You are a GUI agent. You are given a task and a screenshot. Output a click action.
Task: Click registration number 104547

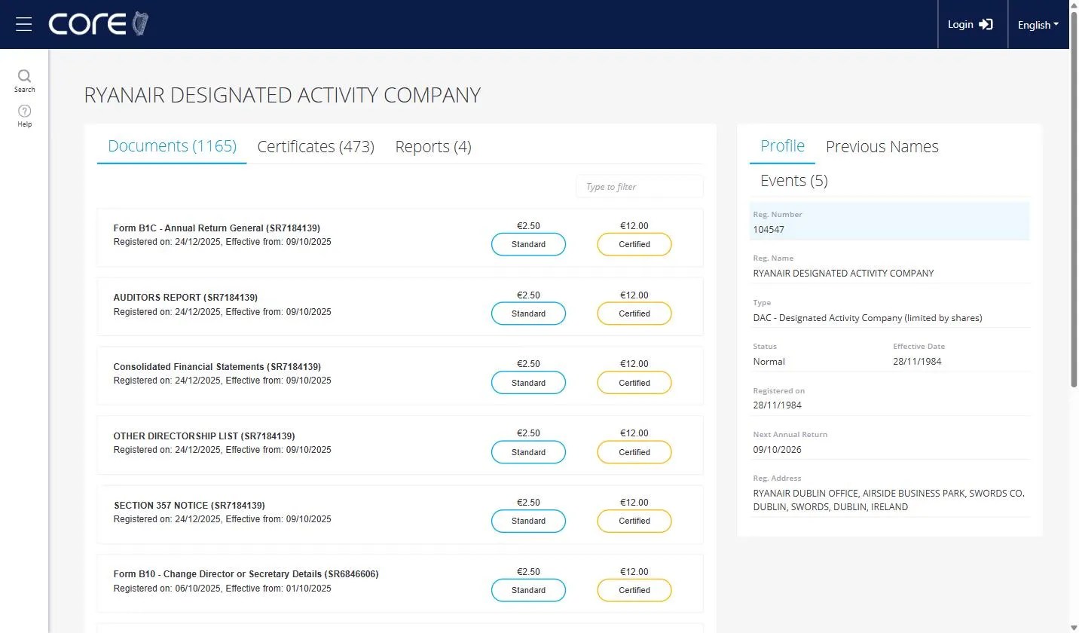pyautogui.click(x=769, y=229)
